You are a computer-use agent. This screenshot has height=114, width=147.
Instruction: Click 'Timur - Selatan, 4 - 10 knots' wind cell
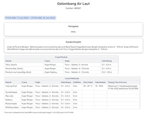(x=77, y=68)
